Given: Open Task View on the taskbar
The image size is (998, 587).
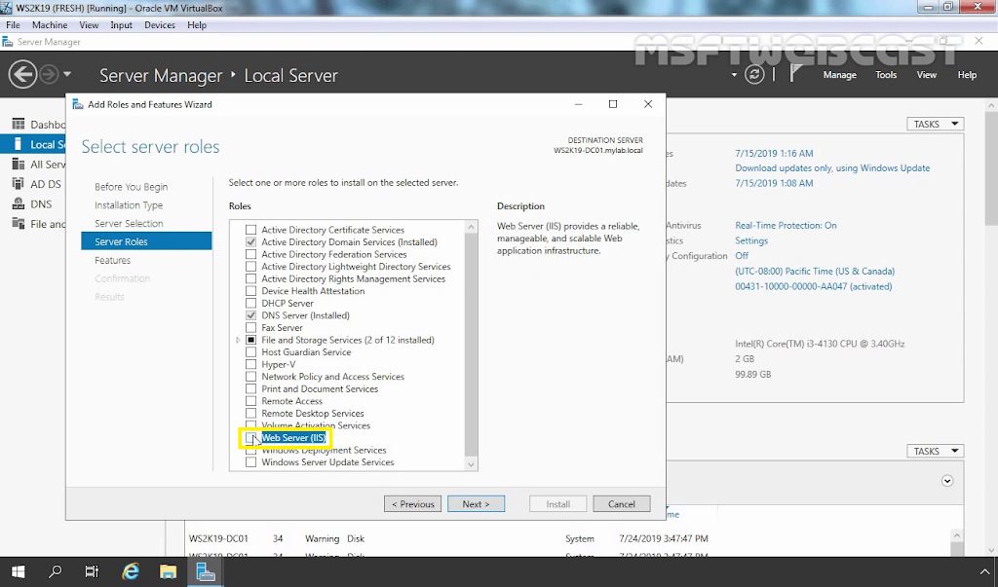Looking at the screenshot, I should point(93,571).
